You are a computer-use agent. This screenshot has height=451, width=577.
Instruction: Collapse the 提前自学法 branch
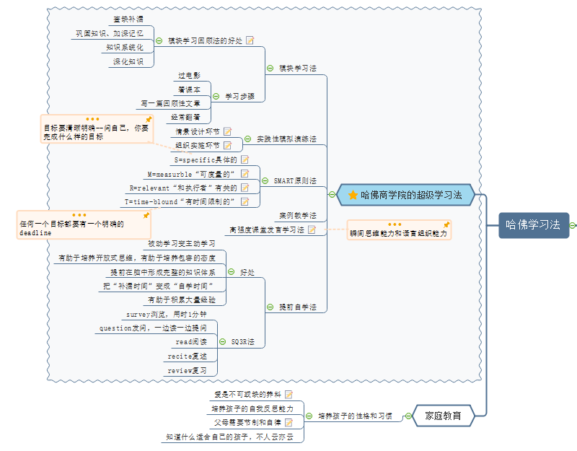point(270,307)
